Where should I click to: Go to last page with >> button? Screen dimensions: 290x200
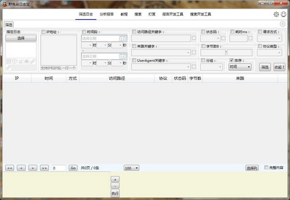click(44, 168)
